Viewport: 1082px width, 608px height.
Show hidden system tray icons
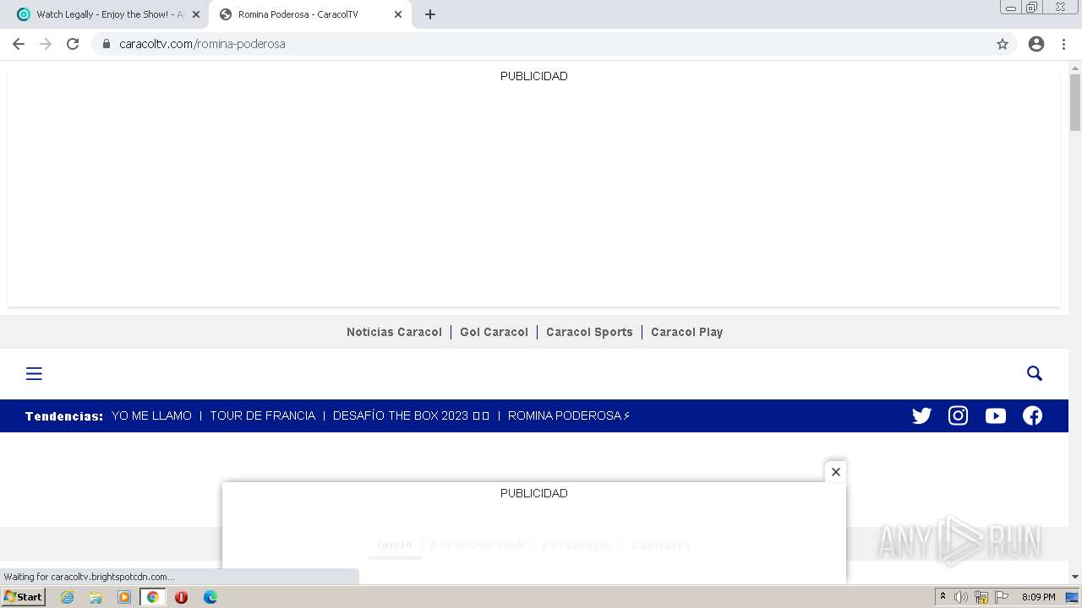943,597
